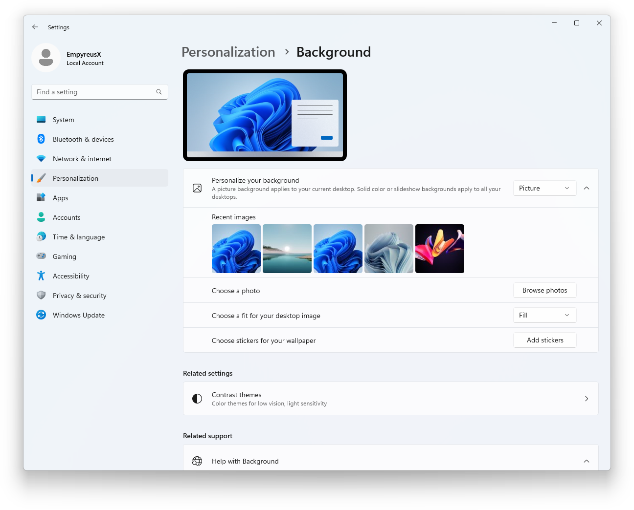
Task: Open the Accessibility section label
Action: click(71, 276)
